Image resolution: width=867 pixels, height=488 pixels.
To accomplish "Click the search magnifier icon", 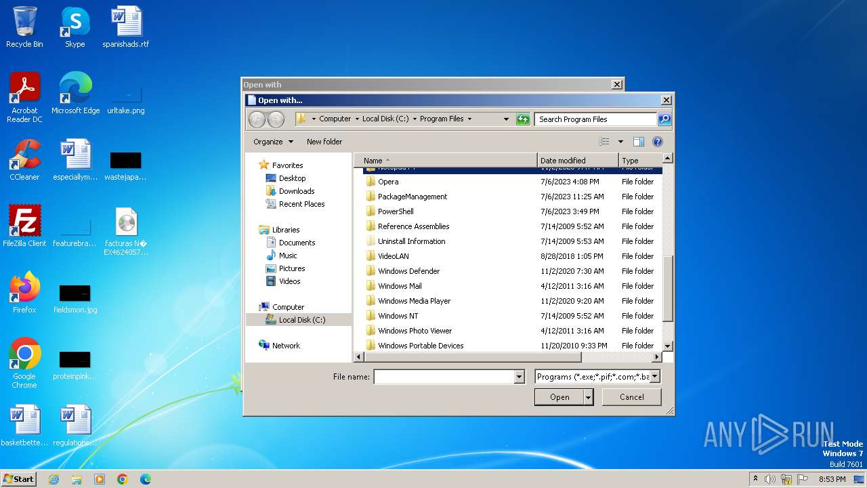I will [664, 119].
